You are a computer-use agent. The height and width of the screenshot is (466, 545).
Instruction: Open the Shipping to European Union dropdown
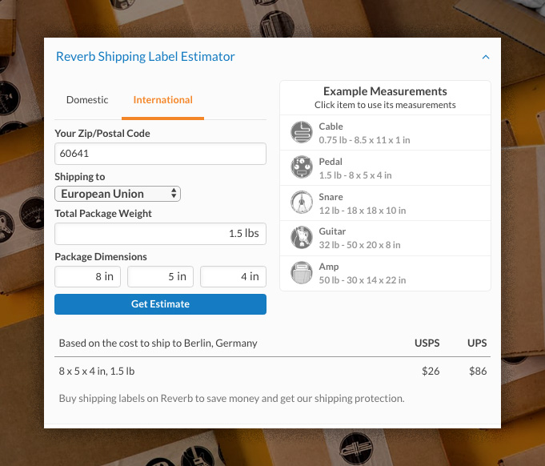pos(118,194)
